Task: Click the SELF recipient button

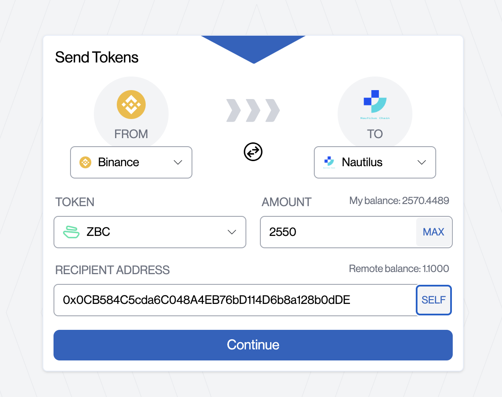Action: point(434,300)
